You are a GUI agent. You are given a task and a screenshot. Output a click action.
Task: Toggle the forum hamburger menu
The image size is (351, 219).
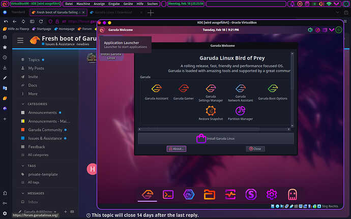coord(20,41)
